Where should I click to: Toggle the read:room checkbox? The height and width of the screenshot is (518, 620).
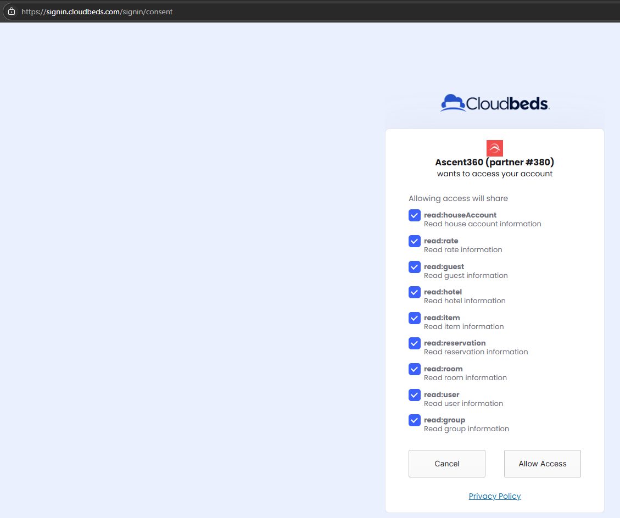[x=415, y=369]
